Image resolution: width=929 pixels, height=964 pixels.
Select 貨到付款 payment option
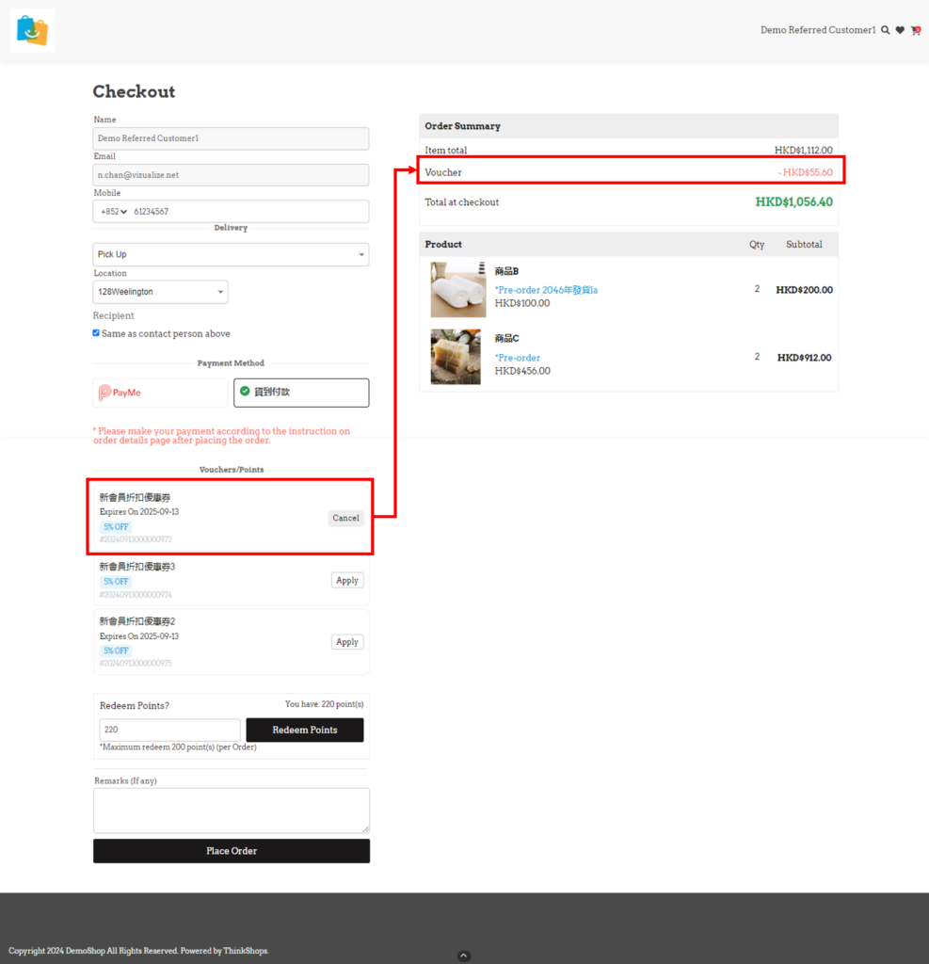coord(301,393)
